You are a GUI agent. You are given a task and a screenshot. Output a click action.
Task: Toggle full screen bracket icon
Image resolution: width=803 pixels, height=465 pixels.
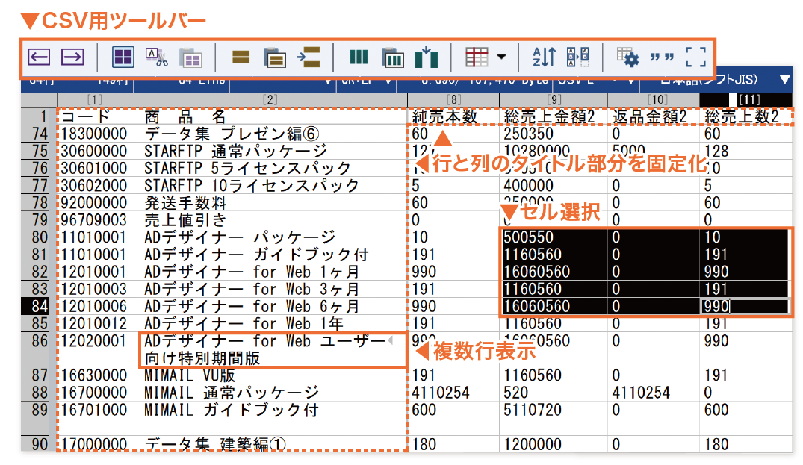(x=695, y=57)
